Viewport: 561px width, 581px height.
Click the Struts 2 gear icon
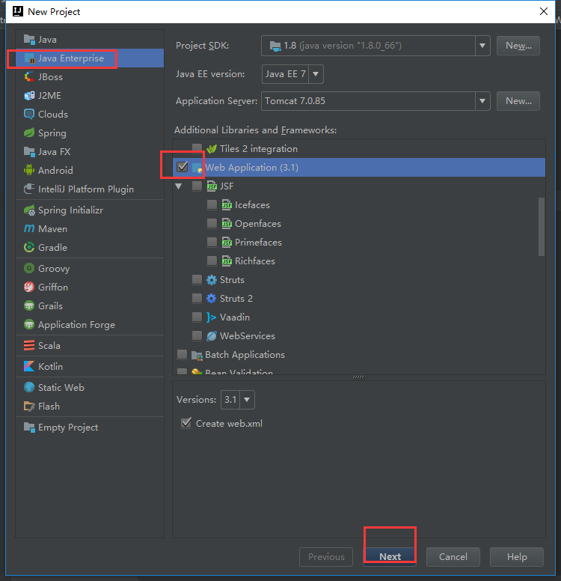click(212, 298)
